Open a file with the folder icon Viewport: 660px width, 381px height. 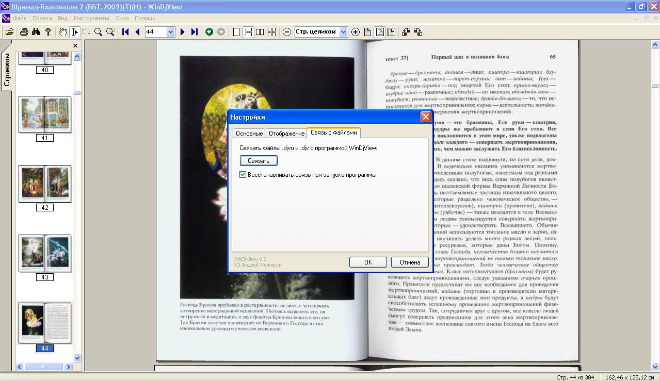[9, 32]
